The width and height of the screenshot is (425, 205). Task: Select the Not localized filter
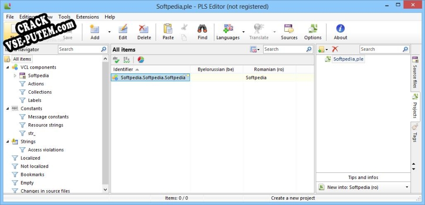[x=34, y=166]
